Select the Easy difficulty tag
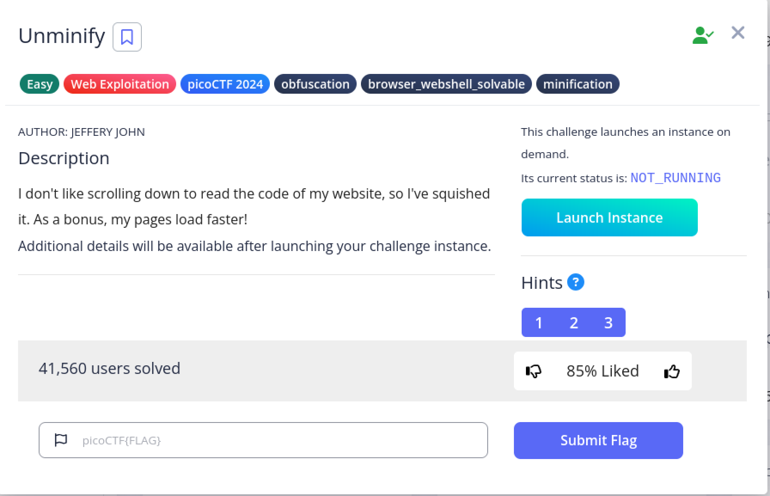 click(x=40, y=84)
